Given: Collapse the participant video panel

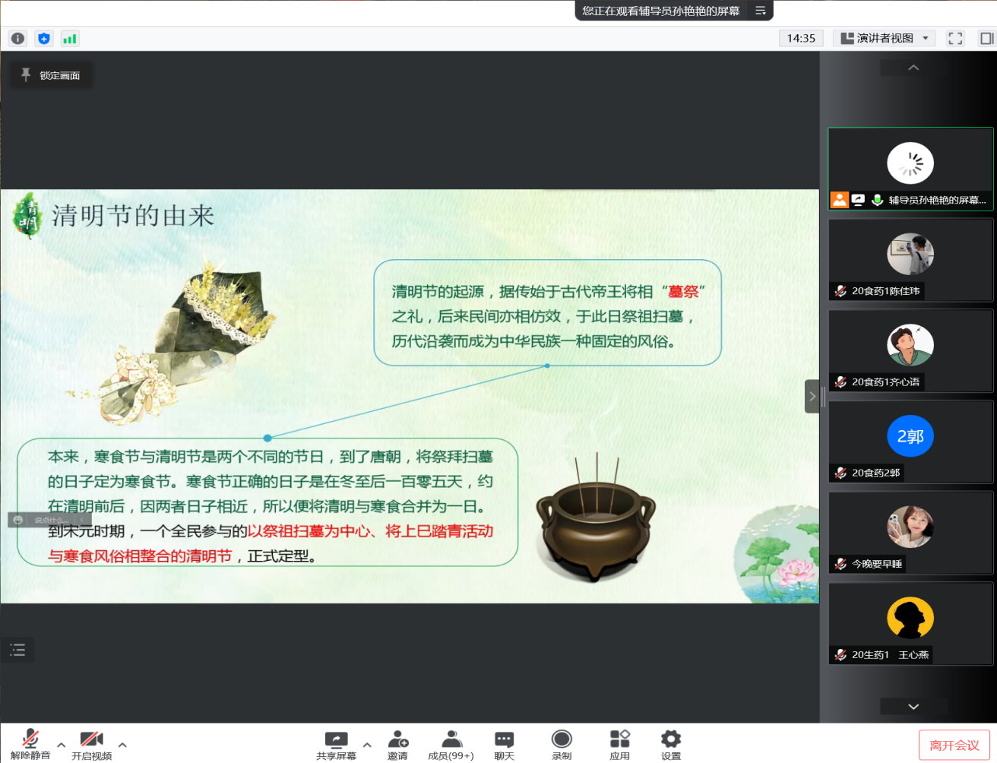Looking at the screenshot, I should pyautogui.click(x=812, y=396).
